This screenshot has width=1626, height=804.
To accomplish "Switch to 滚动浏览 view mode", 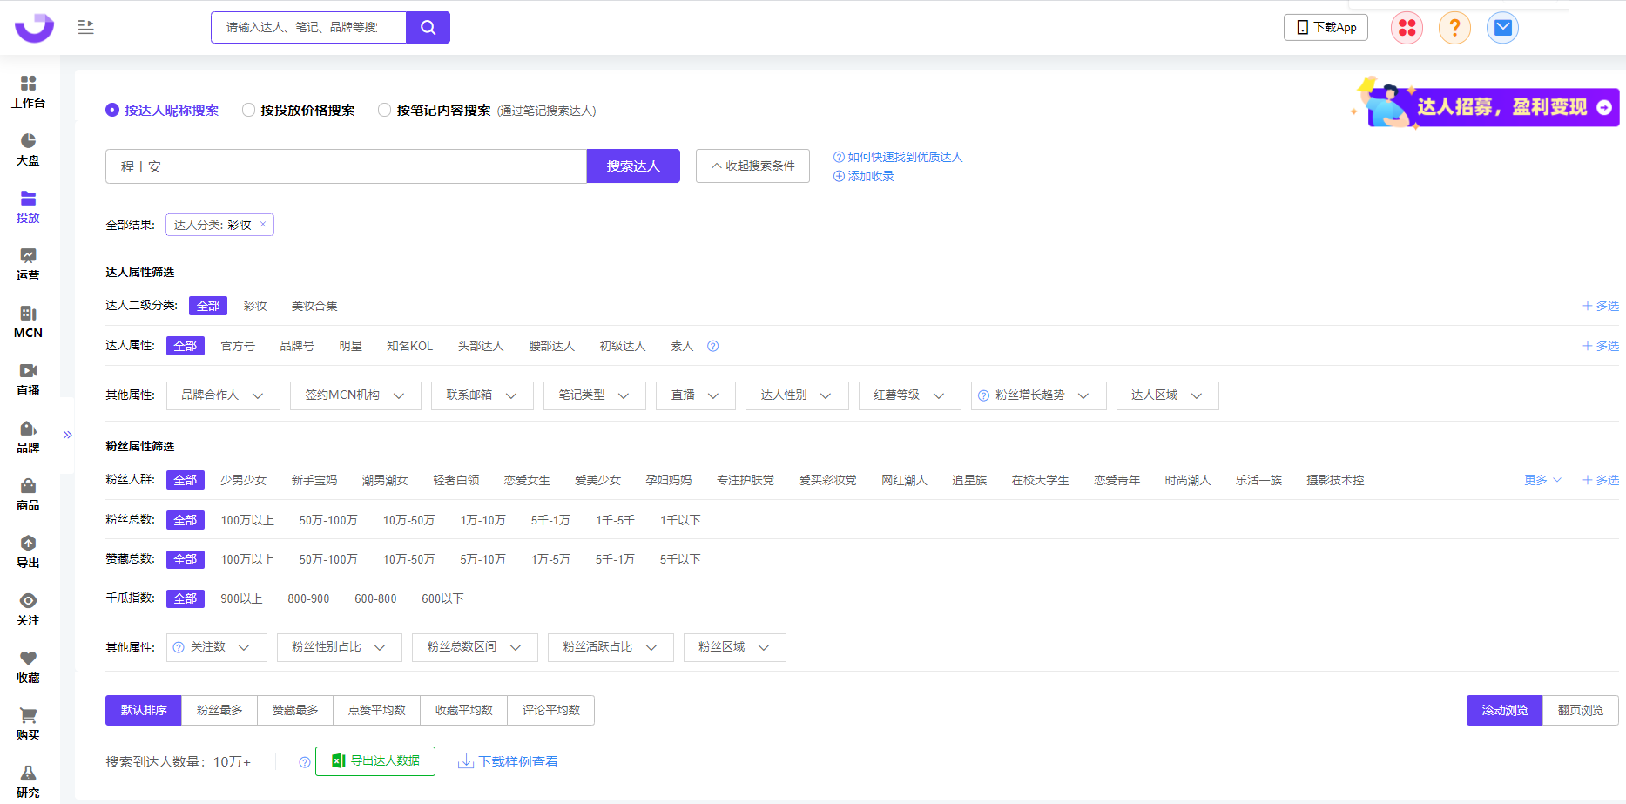I will coord(1504,710).
